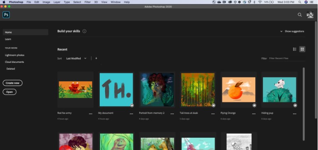Switch to grid view of recent files
This screenshot has width=318, height=150.
302,49
